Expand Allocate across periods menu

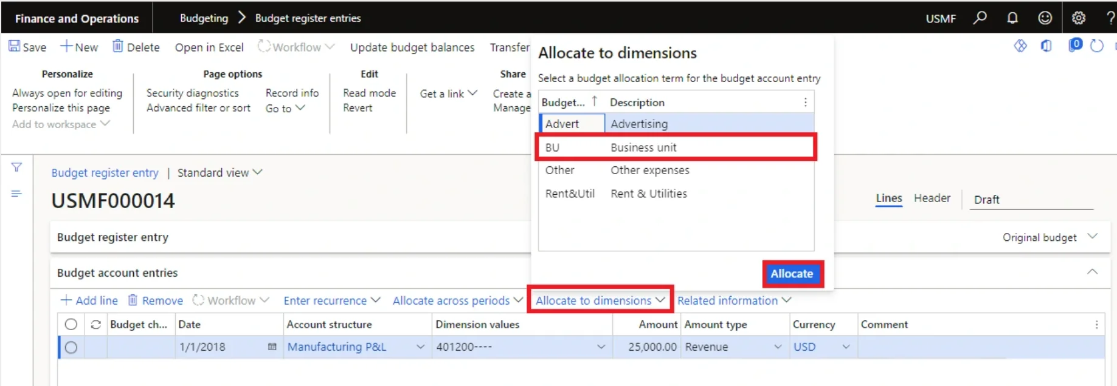pos(458,300)
